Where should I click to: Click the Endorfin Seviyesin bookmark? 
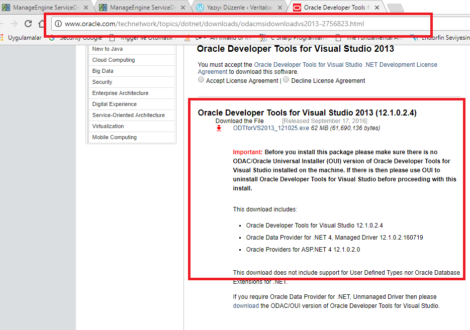(447, 37)
